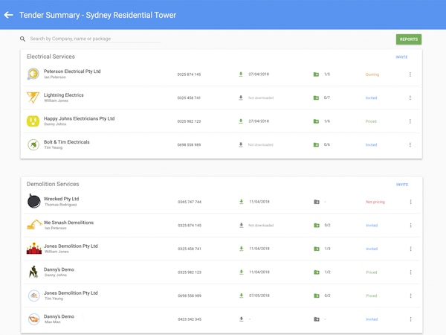Open more options for Peterson Electrical
446x335 pixels.
coord(410,74)
